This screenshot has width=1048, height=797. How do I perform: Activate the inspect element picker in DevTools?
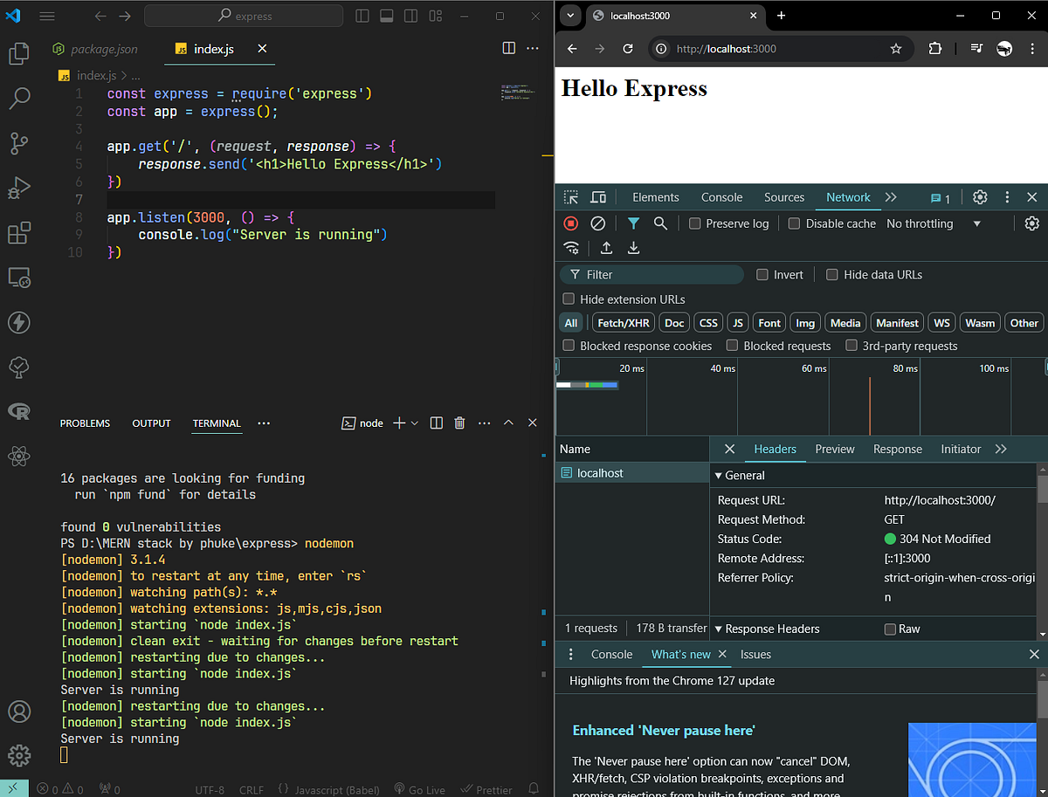[570, 197]
